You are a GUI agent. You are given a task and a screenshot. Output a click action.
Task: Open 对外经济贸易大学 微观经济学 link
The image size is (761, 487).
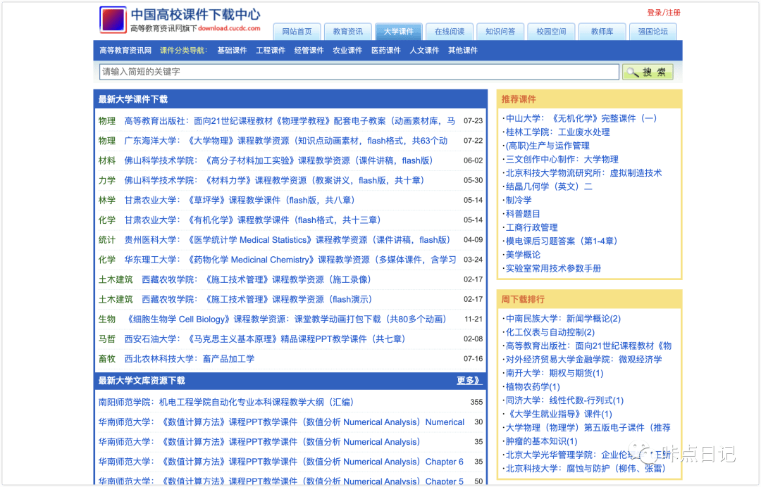point(583,360)
